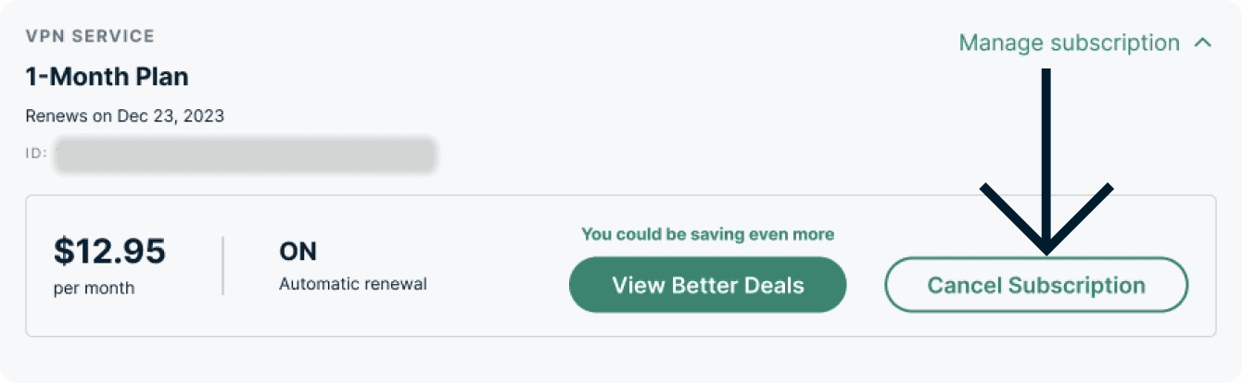Click the $12.95 price amount
This screenshot has width=1242, height=383.
(109, 251)
